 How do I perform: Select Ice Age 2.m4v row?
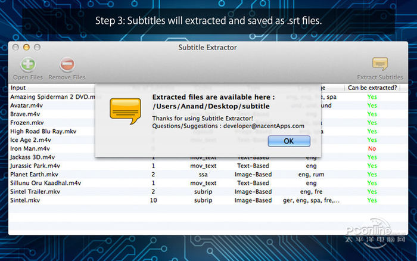(x=208, y=140)
